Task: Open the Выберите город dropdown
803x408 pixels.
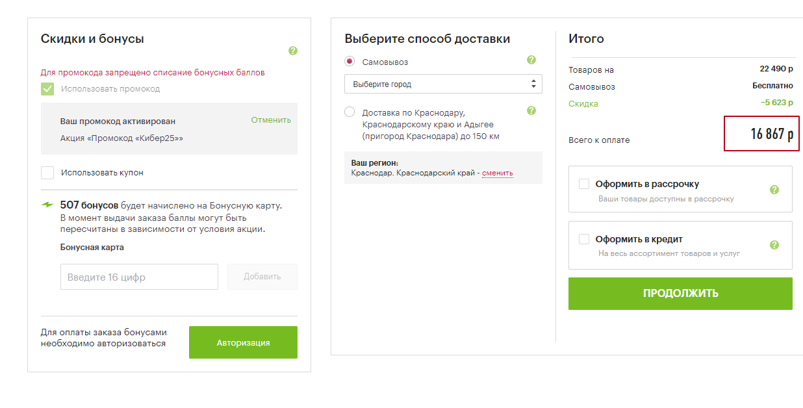Action: pyautogui.click(x=443, y=84)
